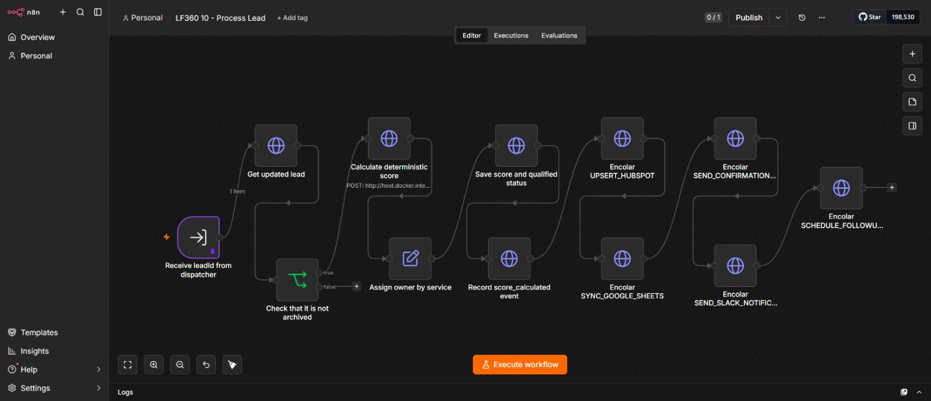931x401 pixels.
Task: Click the 0 / 1 badge
Action: tap(713, 17)
